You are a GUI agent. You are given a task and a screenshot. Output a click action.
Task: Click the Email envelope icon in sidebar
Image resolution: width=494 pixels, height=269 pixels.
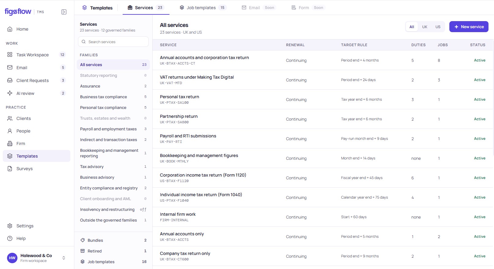point(10,67)
